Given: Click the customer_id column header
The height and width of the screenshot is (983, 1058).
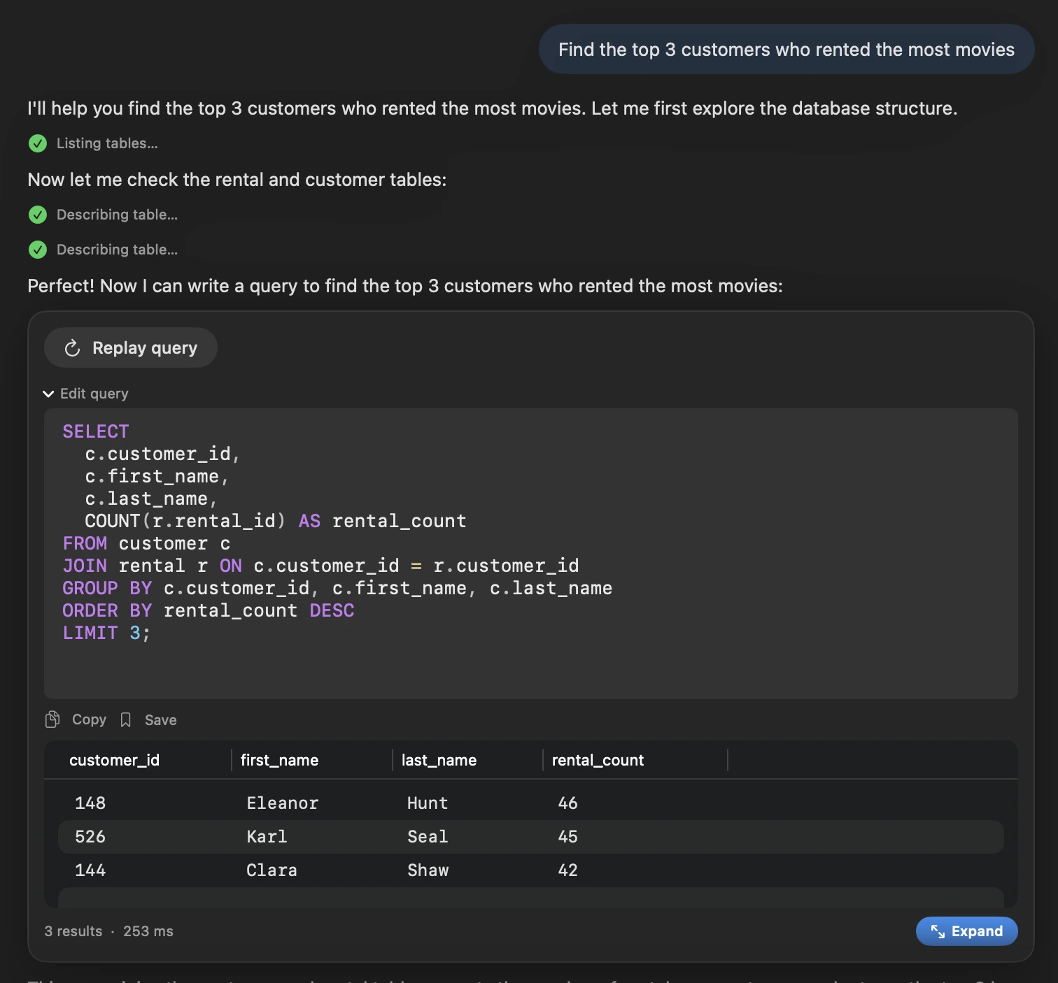Looking at the screenshot, I should click(114, 760).
